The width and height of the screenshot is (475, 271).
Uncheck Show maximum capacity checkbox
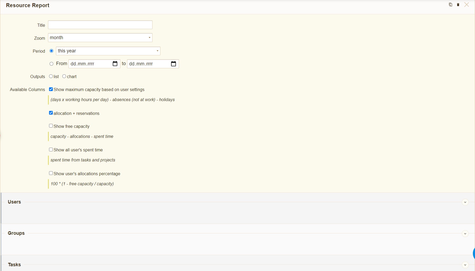point(51,89)
